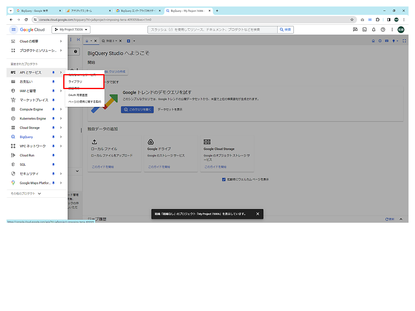Viewport: 415px width, 311px height.
Task: Unpin BigQuery pin icon
Action: (x=53, y=137)
